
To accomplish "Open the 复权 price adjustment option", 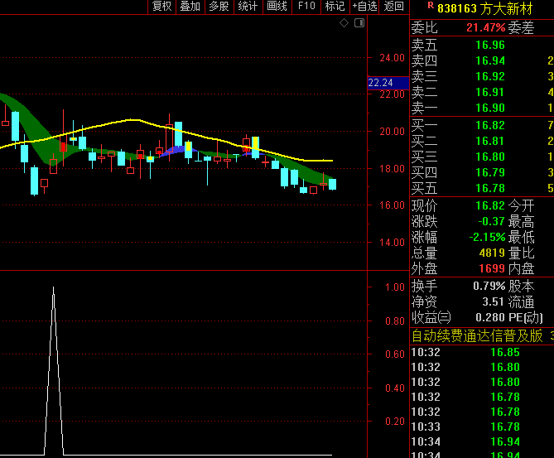I will (161, 7).
